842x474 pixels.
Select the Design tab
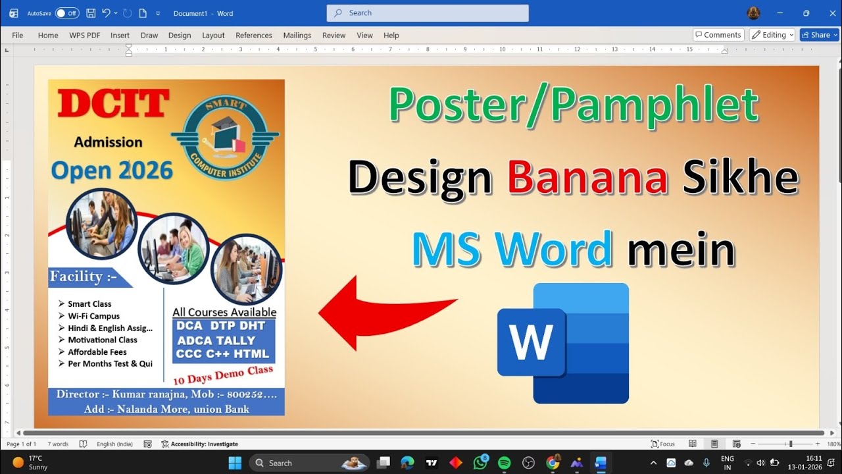(x=180, y=36)
